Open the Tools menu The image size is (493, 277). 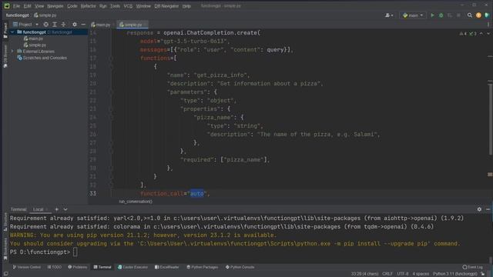coord(115,6)
